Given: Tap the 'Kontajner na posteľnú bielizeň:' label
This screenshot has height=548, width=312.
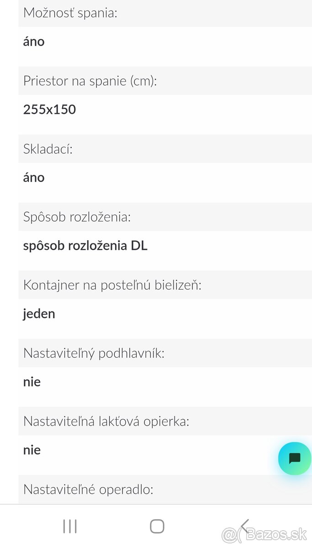Looking at the screenshot, I should pyautogui.click(x=112, y=285).
